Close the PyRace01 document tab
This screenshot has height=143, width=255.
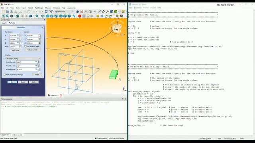pyautogui.click(x=61, y=95)
